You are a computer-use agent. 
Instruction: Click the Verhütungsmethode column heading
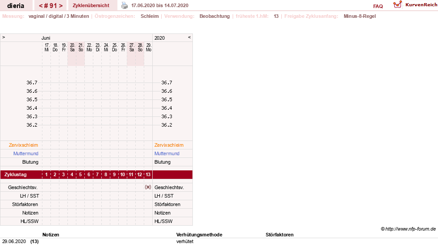[x=199, y=235]
